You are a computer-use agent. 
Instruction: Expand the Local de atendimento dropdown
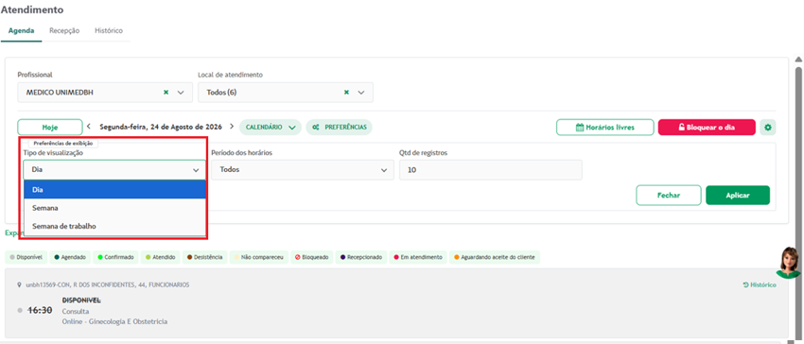point(361,93)
